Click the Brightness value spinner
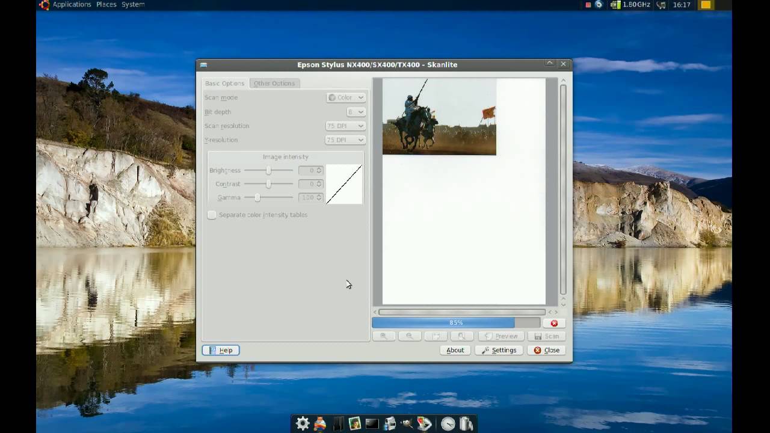This screenshot has height=433, width=770. (x=311, y=170)
